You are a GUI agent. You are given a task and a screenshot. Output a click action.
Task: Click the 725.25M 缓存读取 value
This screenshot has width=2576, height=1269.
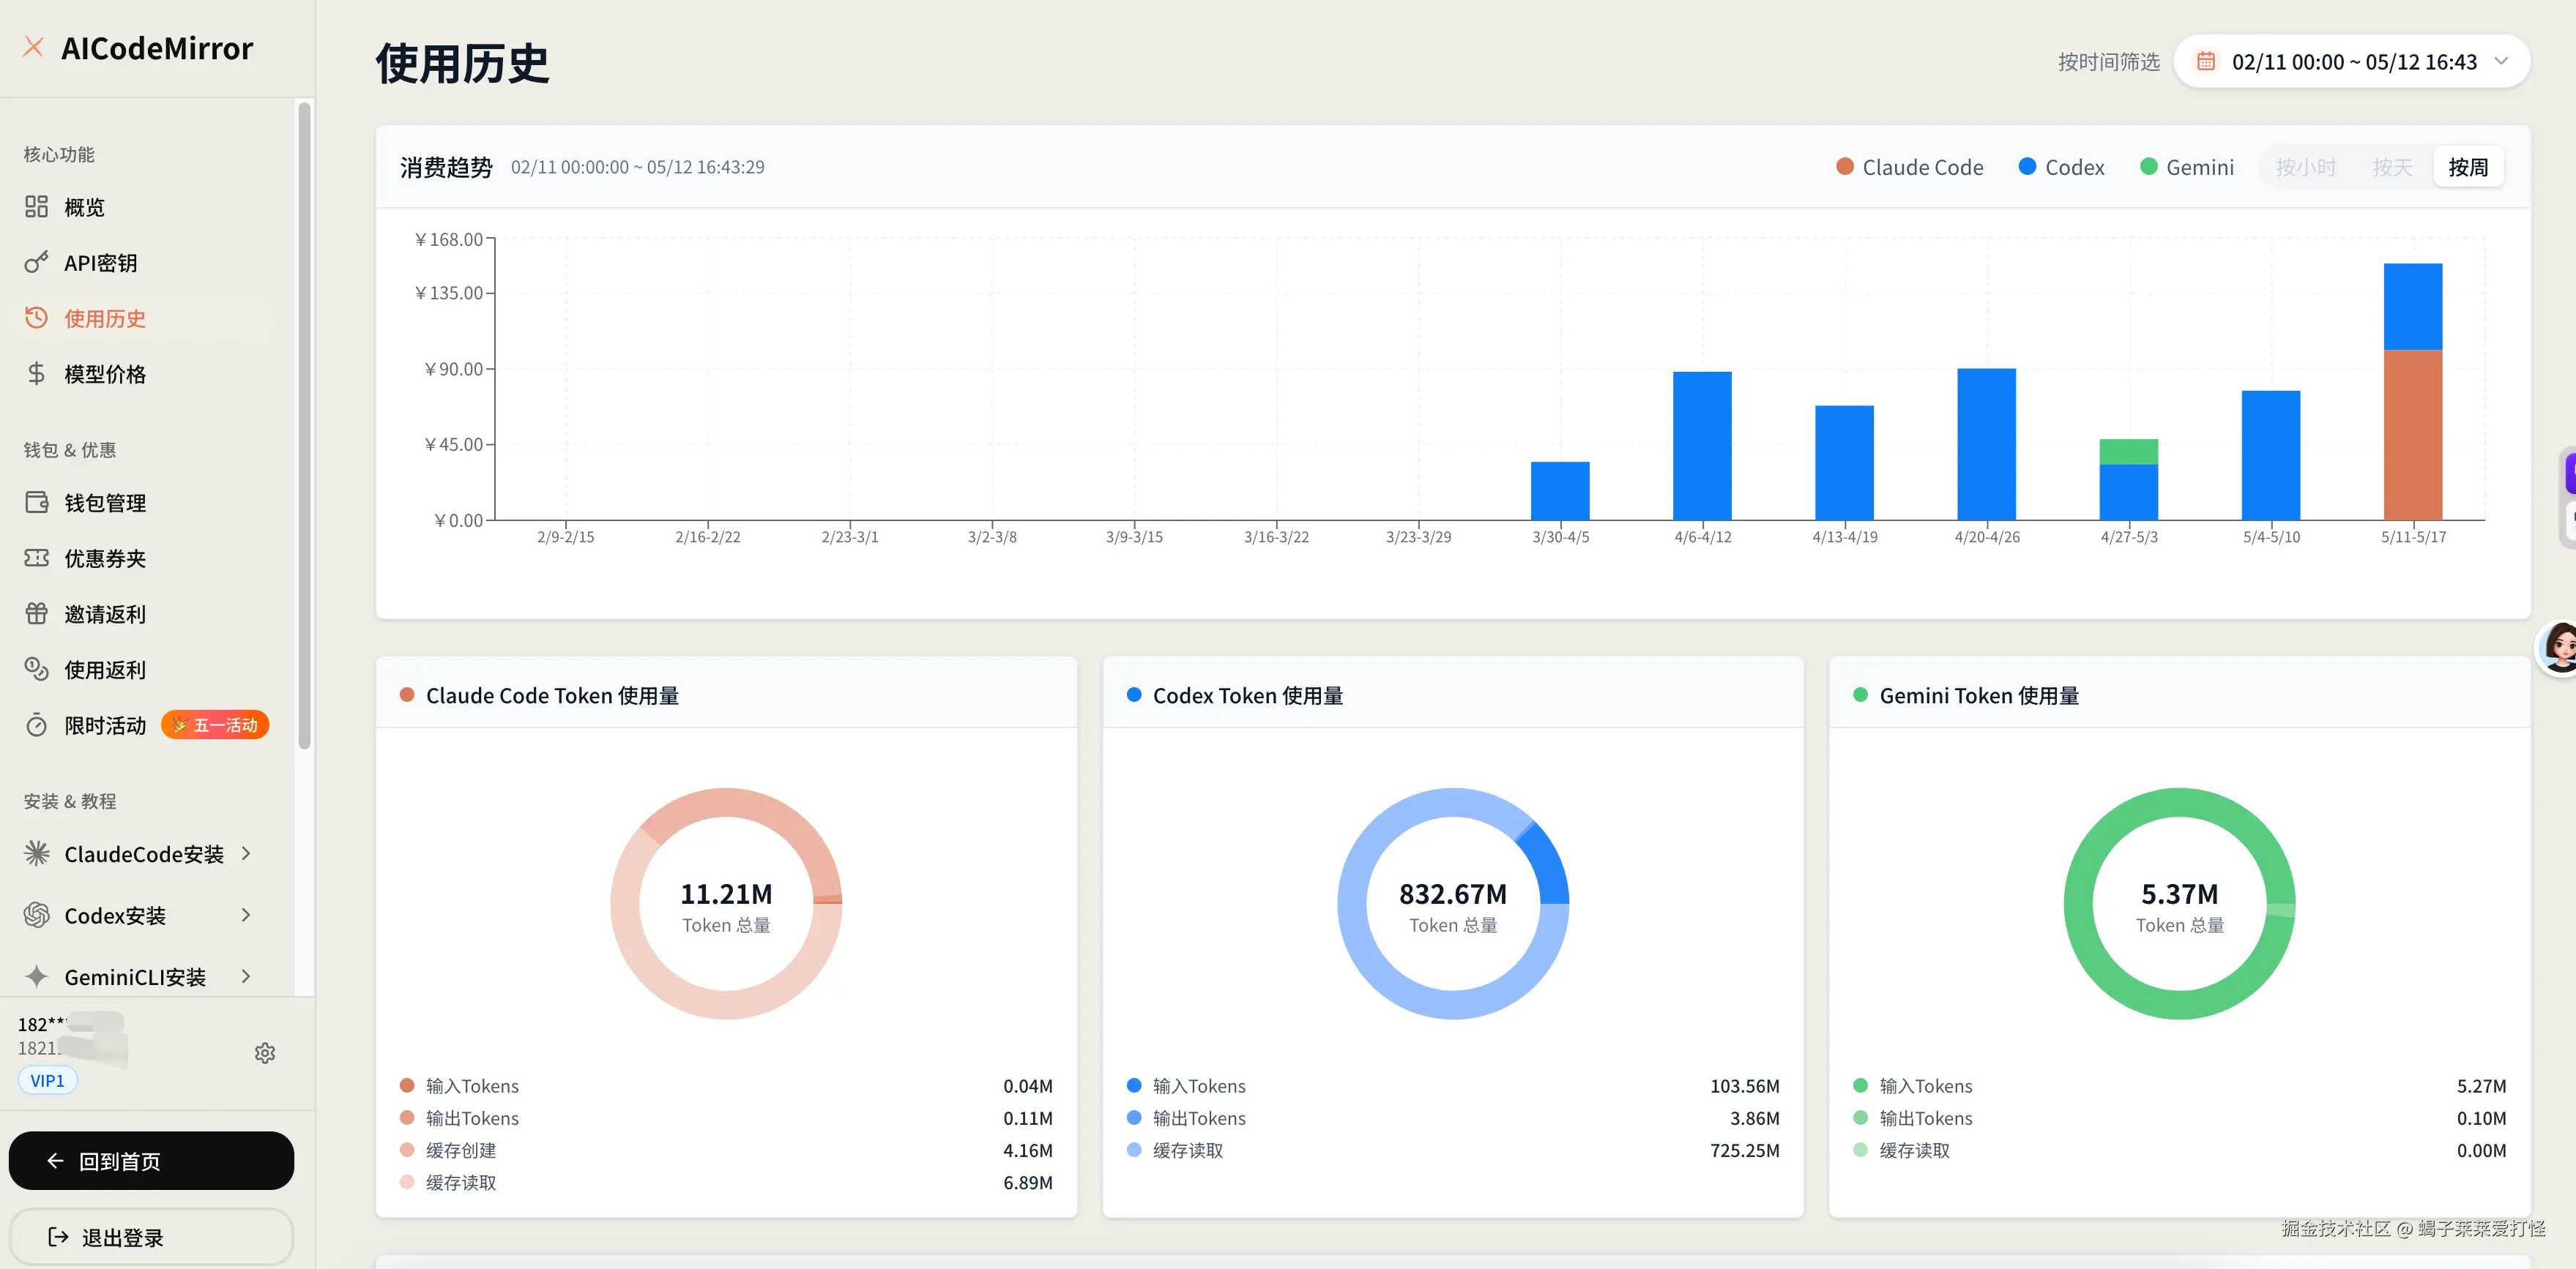pos(1745,1150)
